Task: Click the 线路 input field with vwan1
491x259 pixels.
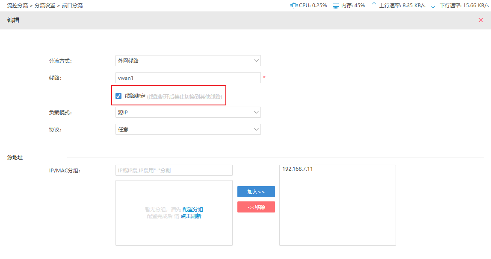Action: coord(188,78)
